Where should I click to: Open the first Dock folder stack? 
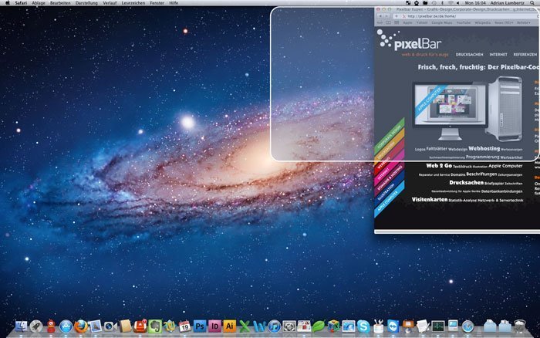[490, 326]
